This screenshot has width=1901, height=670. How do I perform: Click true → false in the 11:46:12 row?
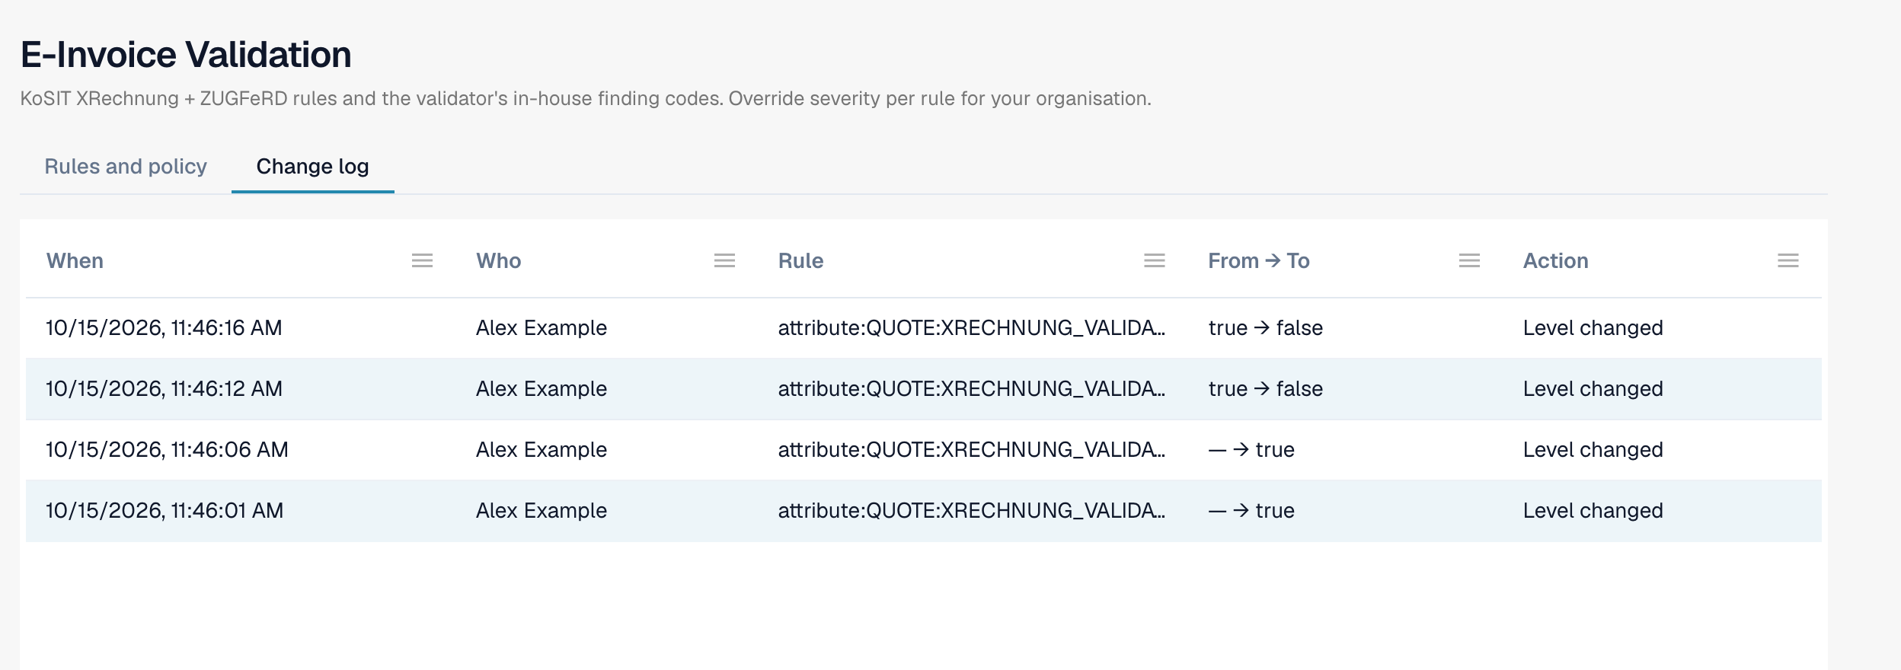point(1266,389)
